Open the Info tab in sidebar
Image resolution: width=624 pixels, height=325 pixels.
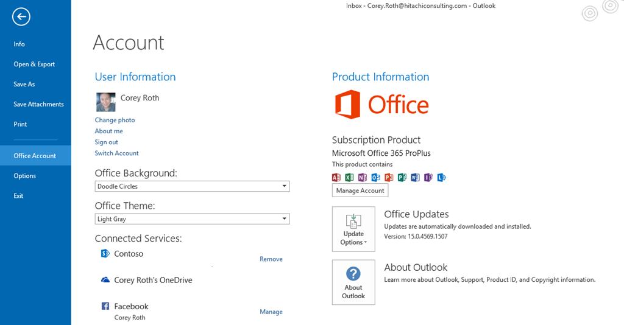(19, 44)
